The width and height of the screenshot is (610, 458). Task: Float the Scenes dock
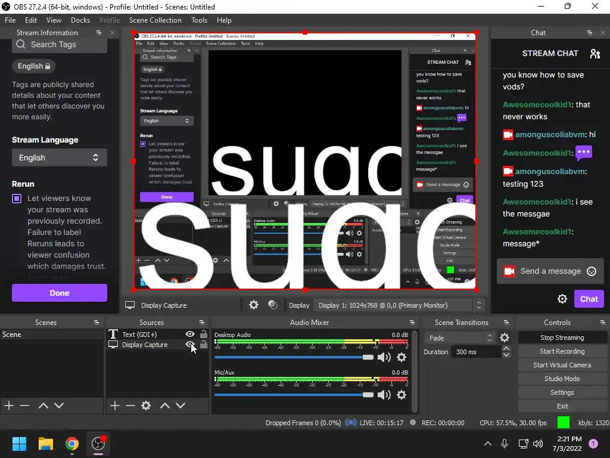click(x=97, y=323)
